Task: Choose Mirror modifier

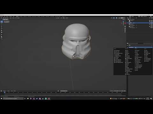Action: click(127, 61)
